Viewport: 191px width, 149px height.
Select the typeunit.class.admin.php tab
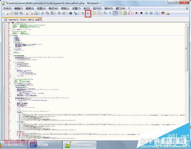click(22, 19)
